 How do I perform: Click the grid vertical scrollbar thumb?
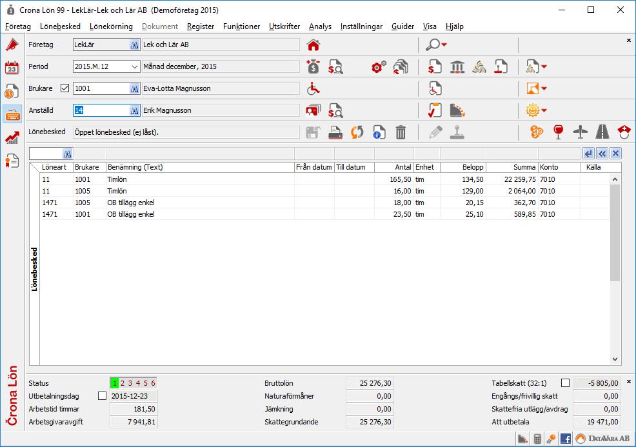pos(615,232)
